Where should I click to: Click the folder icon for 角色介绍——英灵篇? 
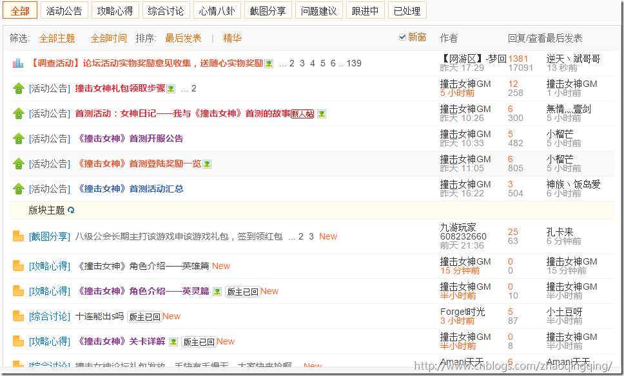pyautogui.click(x=18, y=291)
